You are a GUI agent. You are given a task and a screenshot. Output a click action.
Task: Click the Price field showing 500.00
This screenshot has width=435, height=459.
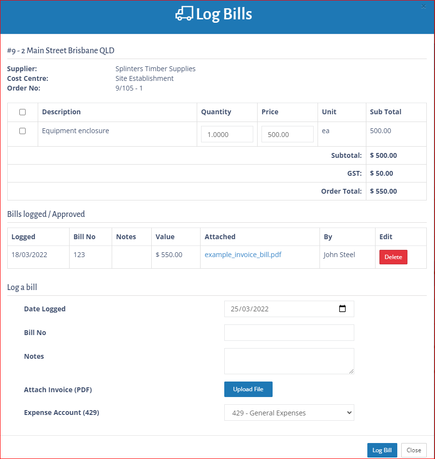(x=287, y=135)
